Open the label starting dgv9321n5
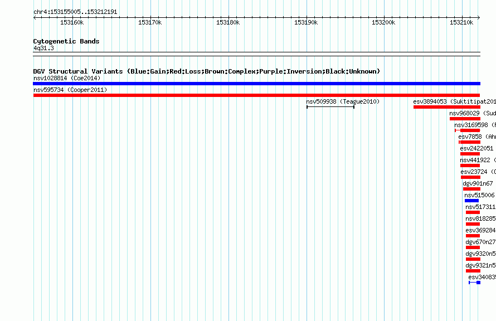Screen dimensions: 496x321 click(480, 265)
